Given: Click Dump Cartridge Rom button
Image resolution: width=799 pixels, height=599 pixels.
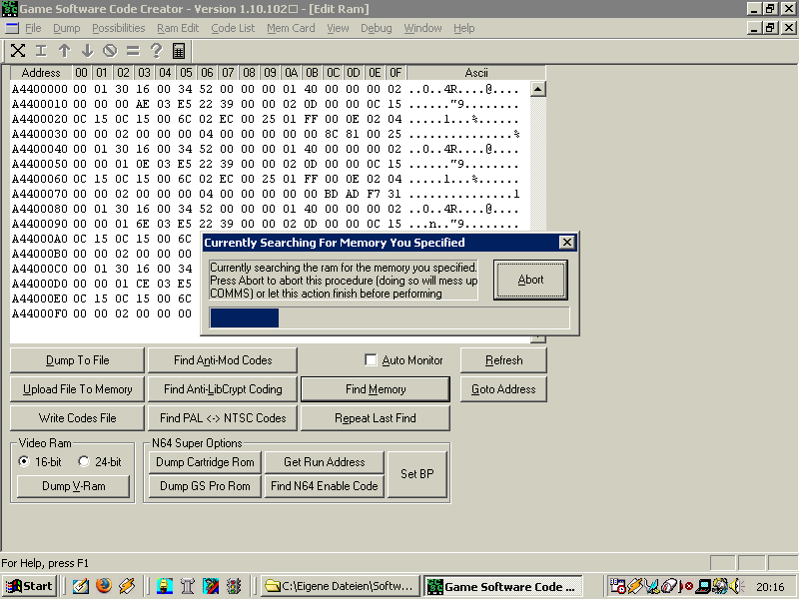Looking at the screenshot, I should pyautogui.click(x=205, y=462).
